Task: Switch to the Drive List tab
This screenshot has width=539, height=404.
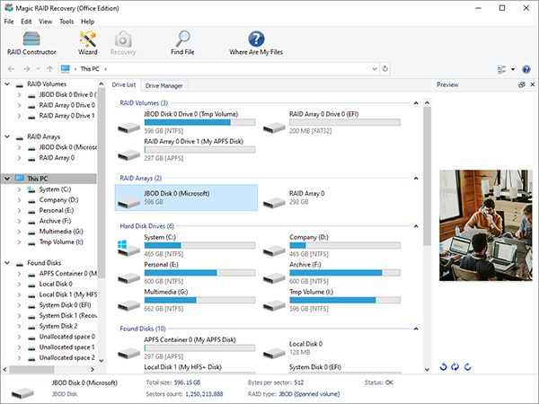Action: (x=124, y=85)
